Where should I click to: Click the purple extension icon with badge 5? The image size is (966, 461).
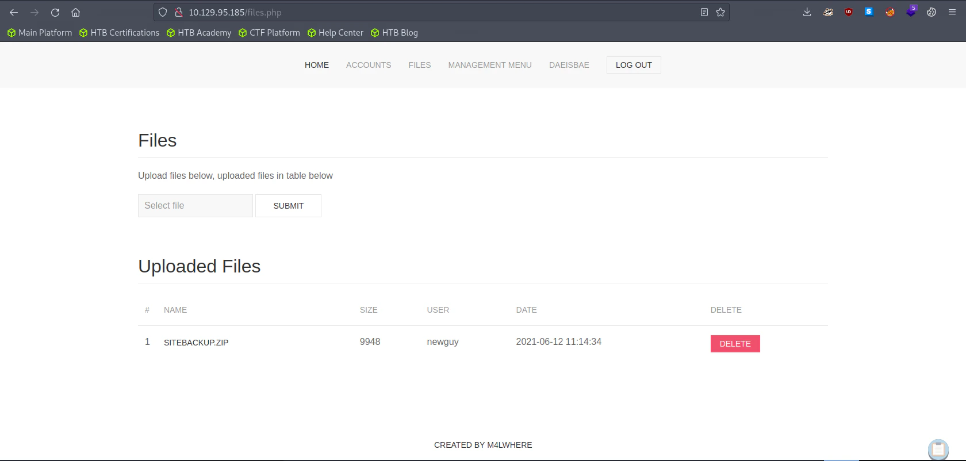[x=911, y=11]
